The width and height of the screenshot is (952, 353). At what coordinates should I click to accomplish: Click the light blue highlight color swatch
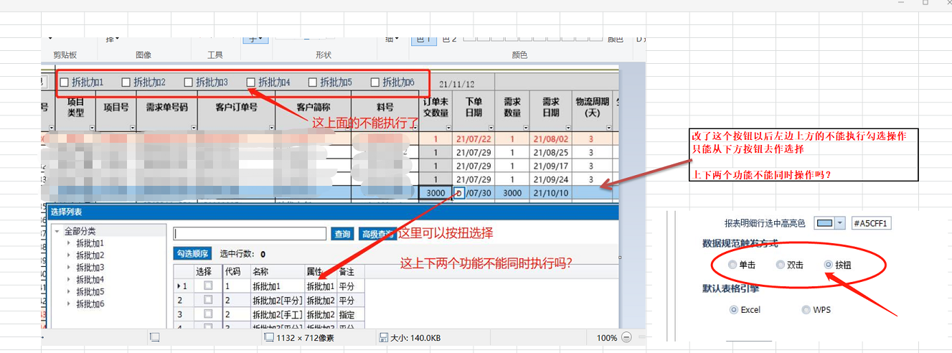click(x=825, y=224)
